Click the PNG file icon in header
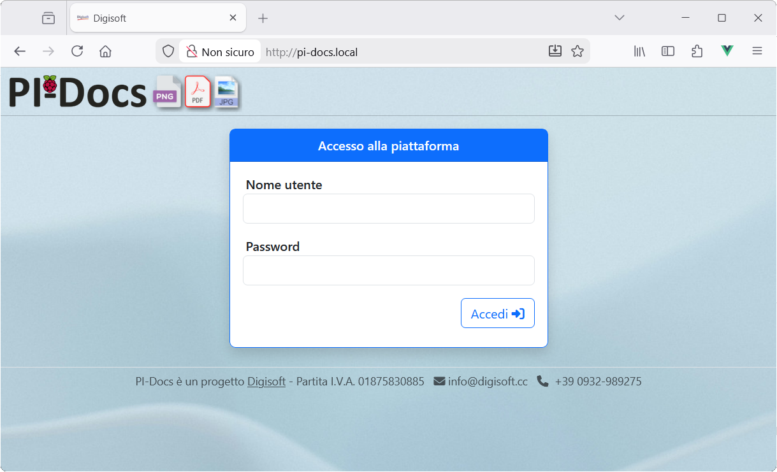The height and width of the screenshot is (472, 777). pyautogui.click(x=167, y=92)
